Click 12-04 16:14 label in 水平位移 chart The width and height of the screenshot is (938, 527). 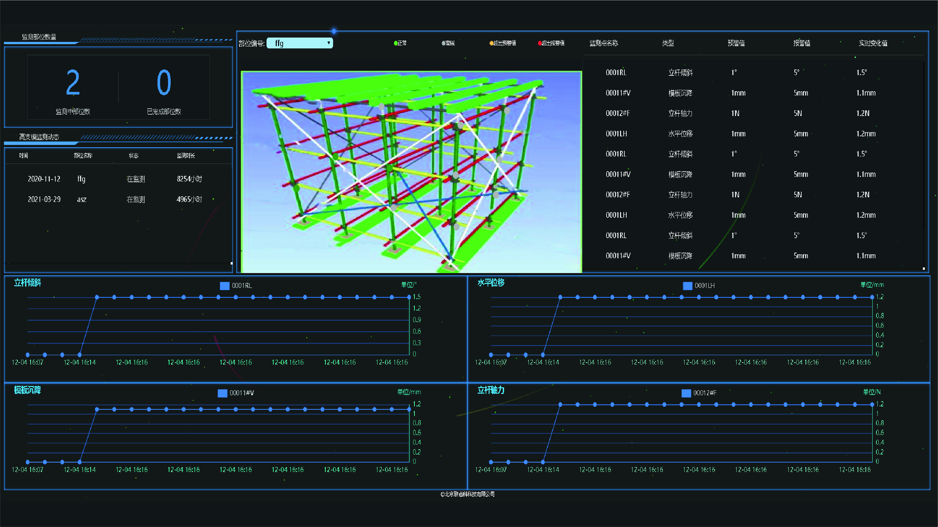543,363
